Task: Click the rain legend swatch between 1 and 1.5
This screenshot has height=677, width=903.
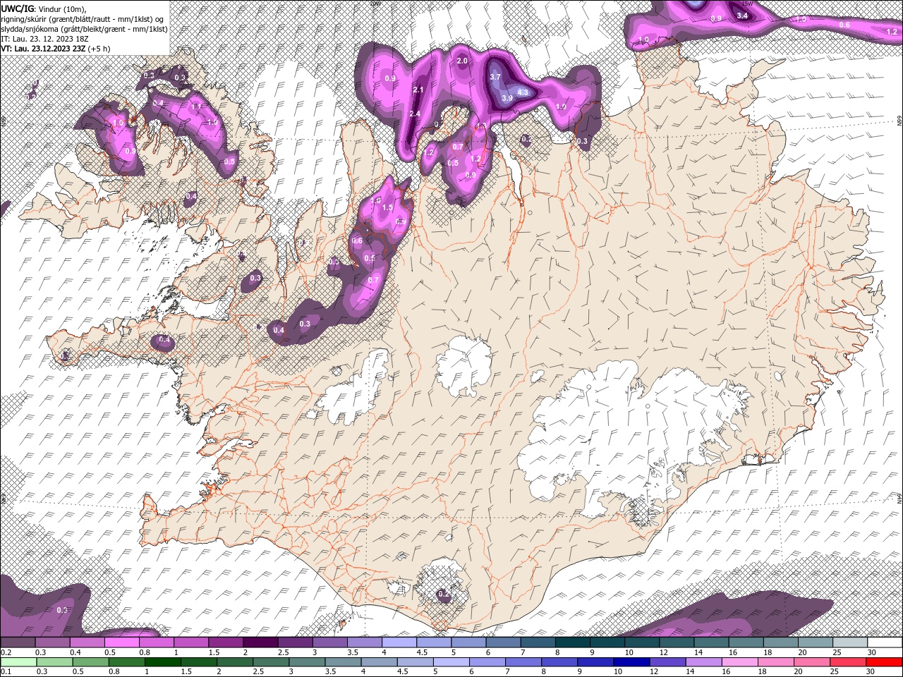Action: [164, 661]
